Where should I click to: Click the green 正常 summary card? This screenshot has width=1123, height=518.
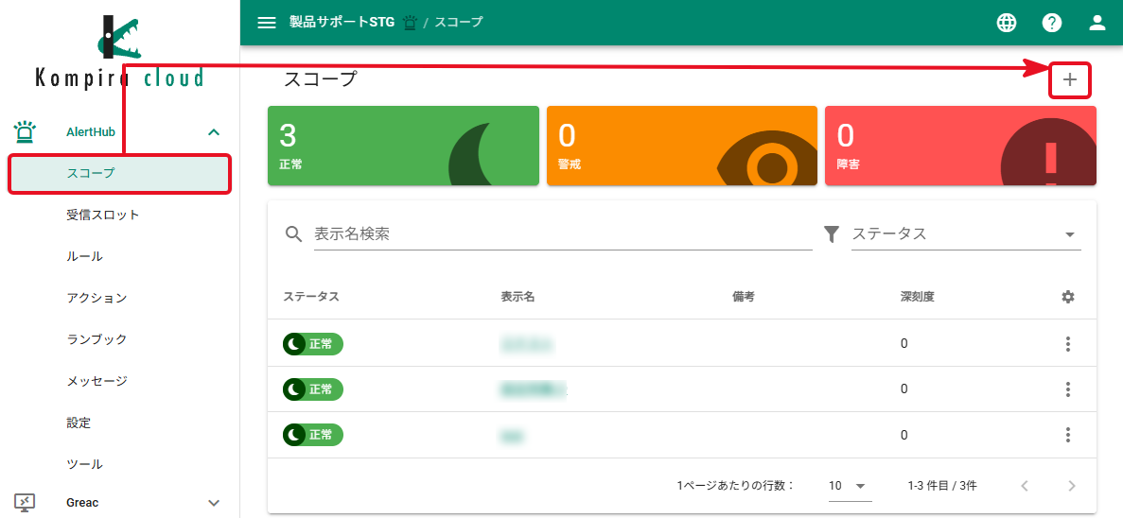403,146
